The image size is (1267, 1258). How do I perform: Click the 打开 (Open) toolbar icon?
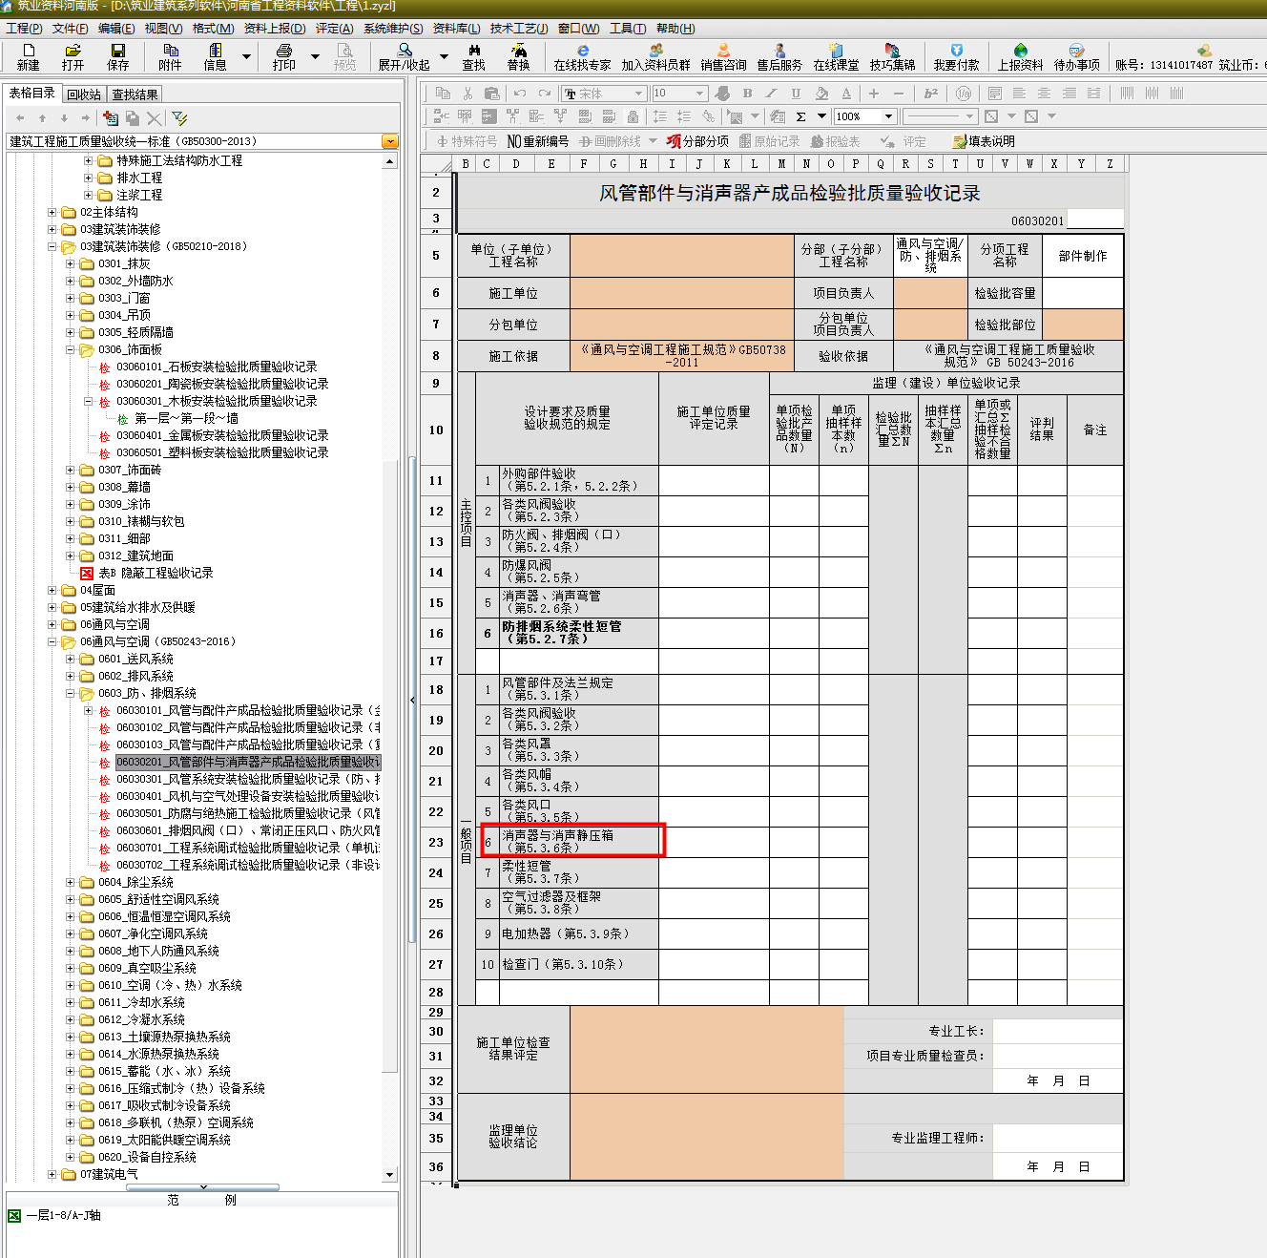73,56
